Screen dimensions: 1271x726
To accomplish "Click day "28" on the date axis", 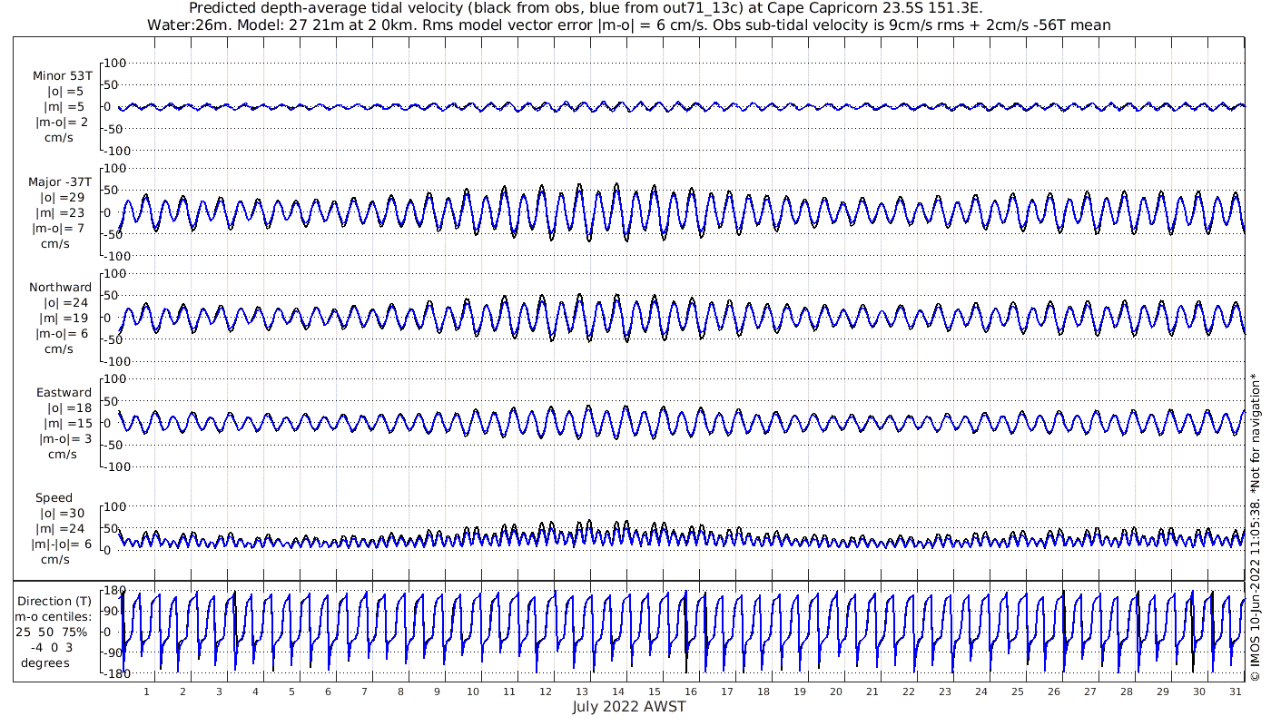I will pos(1127,692).
